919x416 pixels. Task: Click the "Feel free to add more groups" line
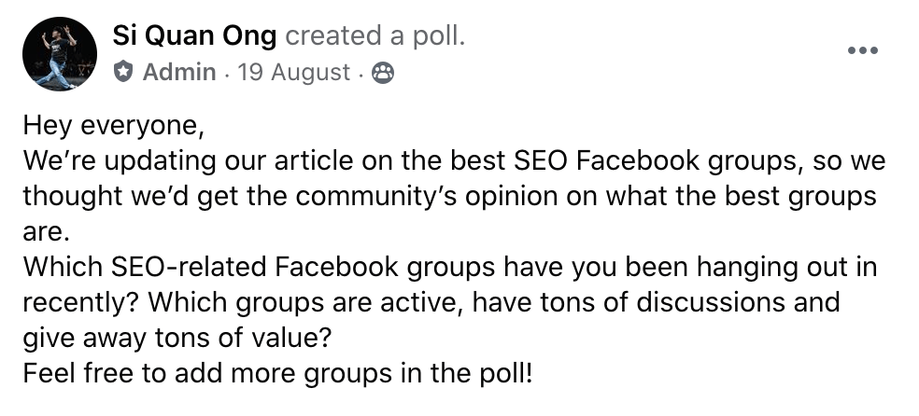click(x=280, y=374)
